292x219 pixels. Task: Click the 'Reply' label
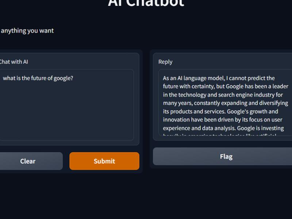[165, 62]
